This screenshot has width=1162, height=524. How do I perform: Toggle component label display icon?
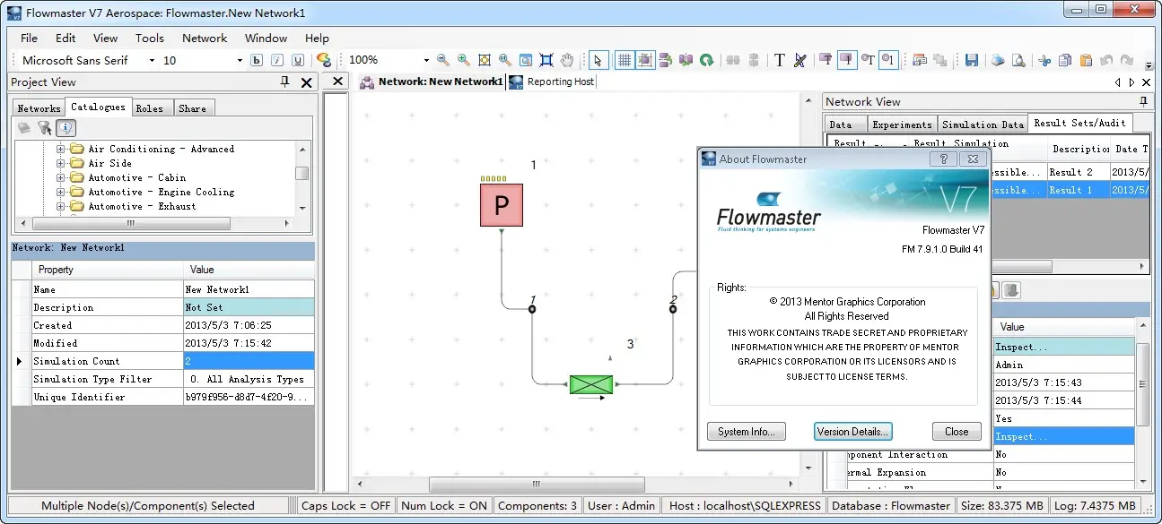pyautogui.click(x=826, y=60)
